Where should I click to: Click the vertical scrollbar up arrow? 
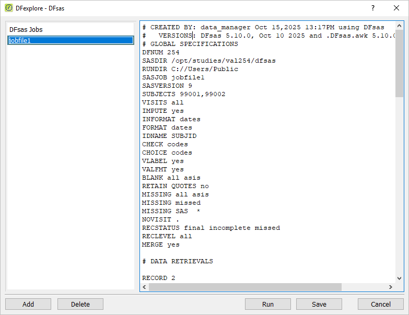pyautogui.click(x=399, y=26)
